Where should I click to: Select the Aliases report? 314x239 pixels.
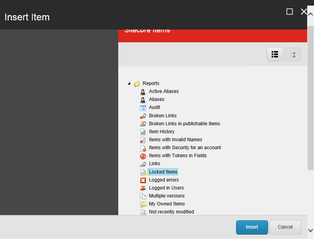pos(157,99)
